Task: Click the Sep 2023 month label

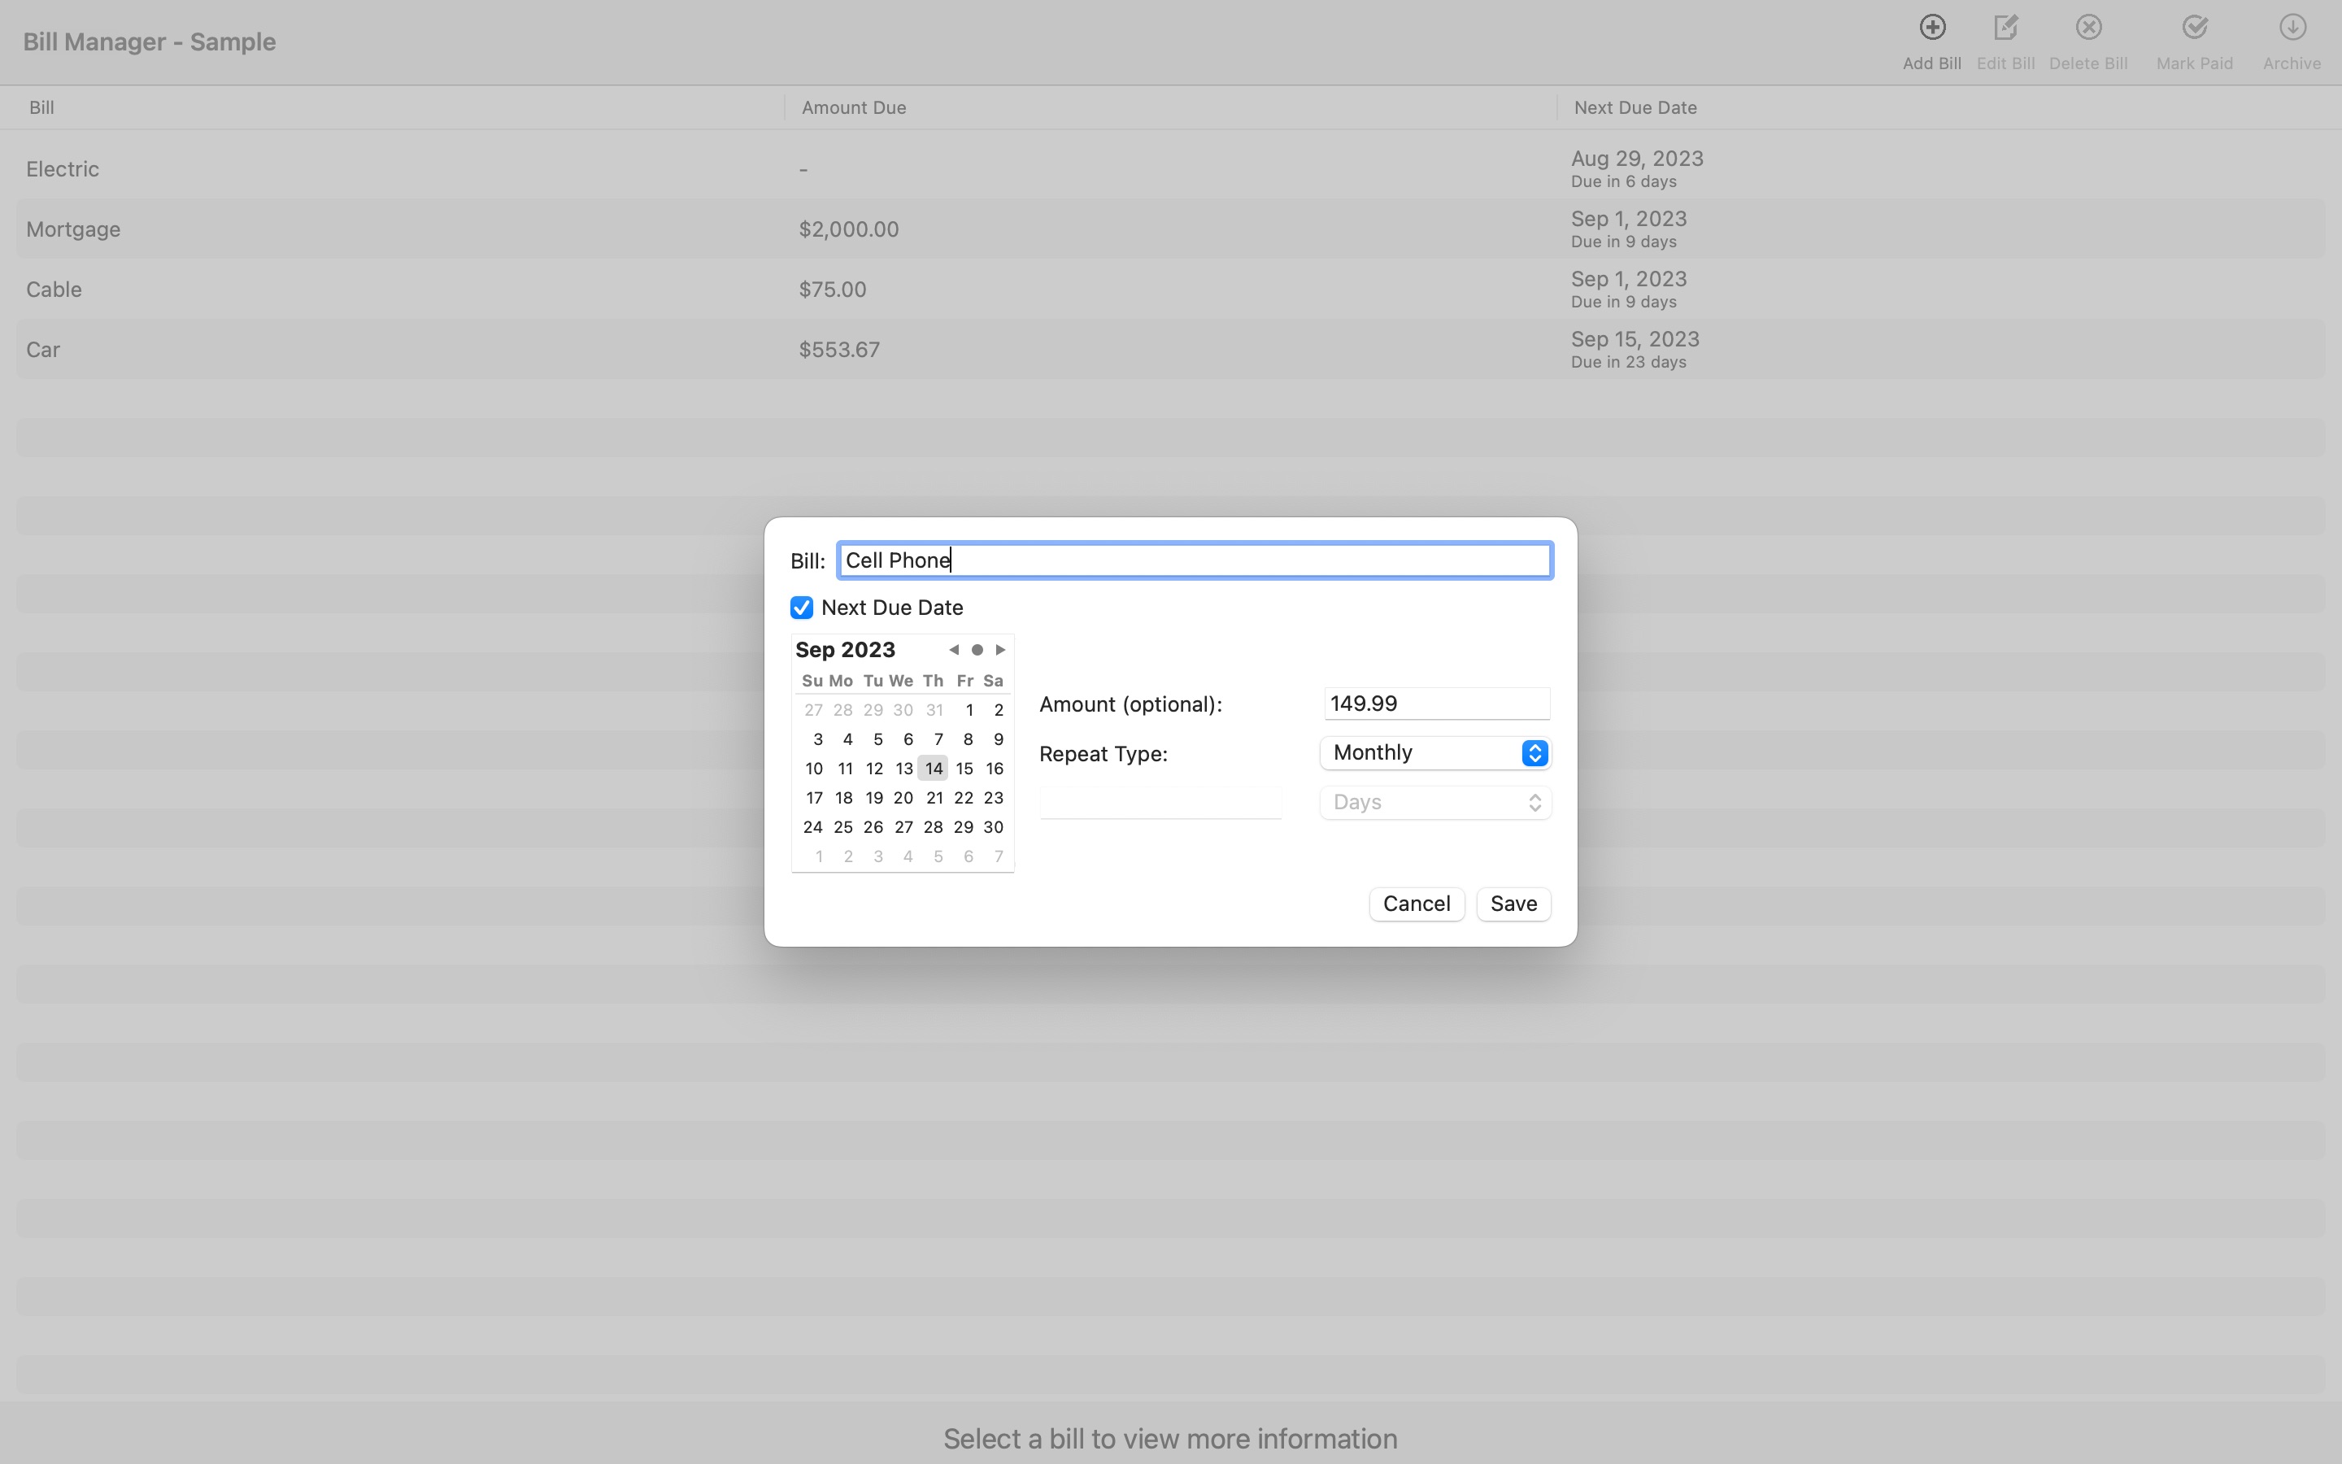Action: (845, 650)
